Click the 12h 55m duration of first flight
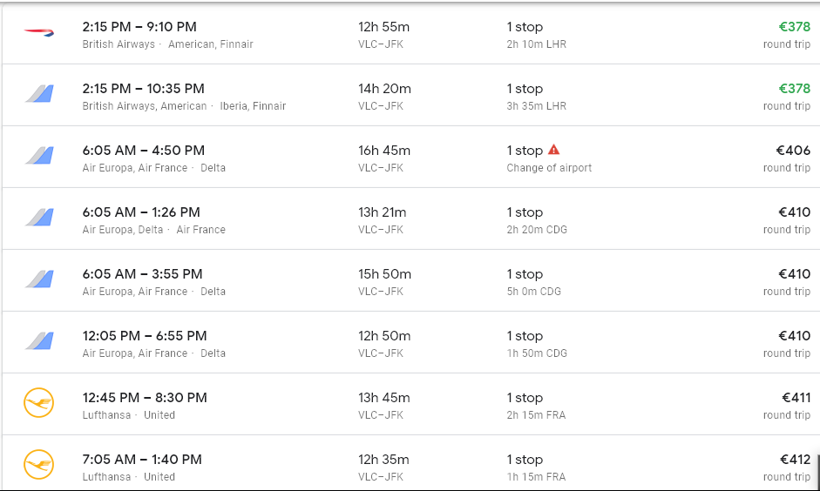Screen dimensions: 820x491 coord(383,27)
